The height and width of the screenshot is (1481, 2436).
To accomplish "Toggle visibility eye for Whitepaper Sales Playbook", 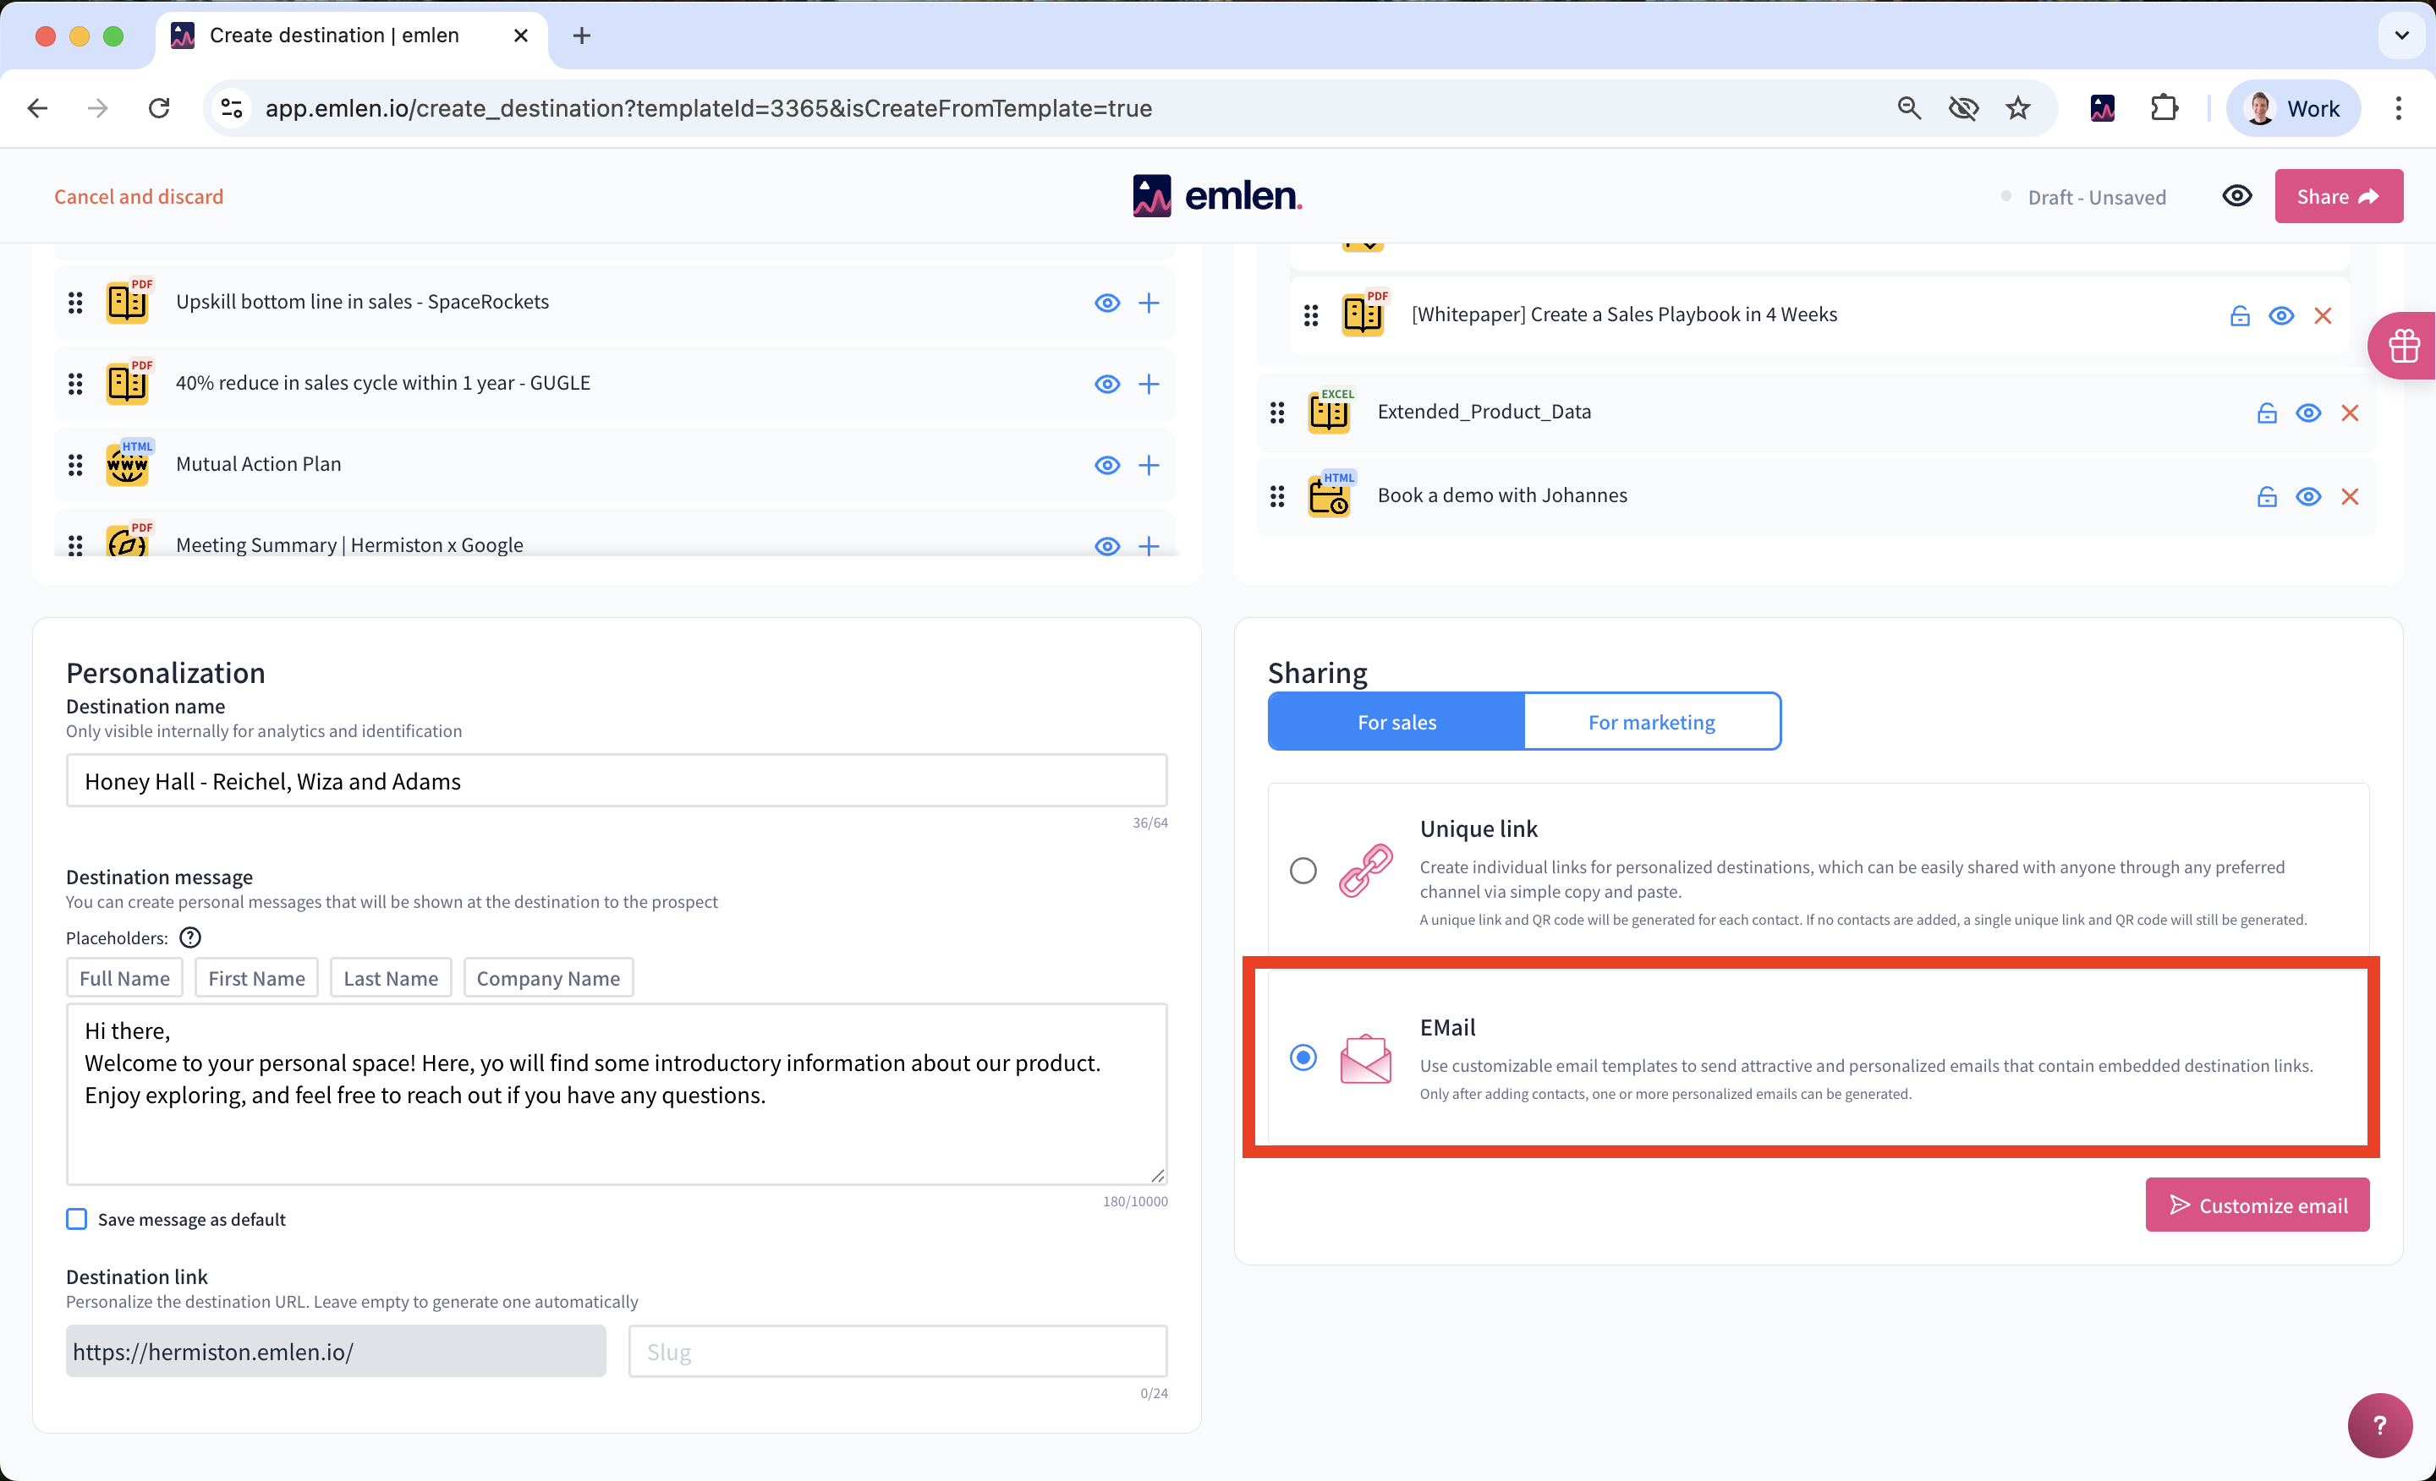I will pos(2280,316).
